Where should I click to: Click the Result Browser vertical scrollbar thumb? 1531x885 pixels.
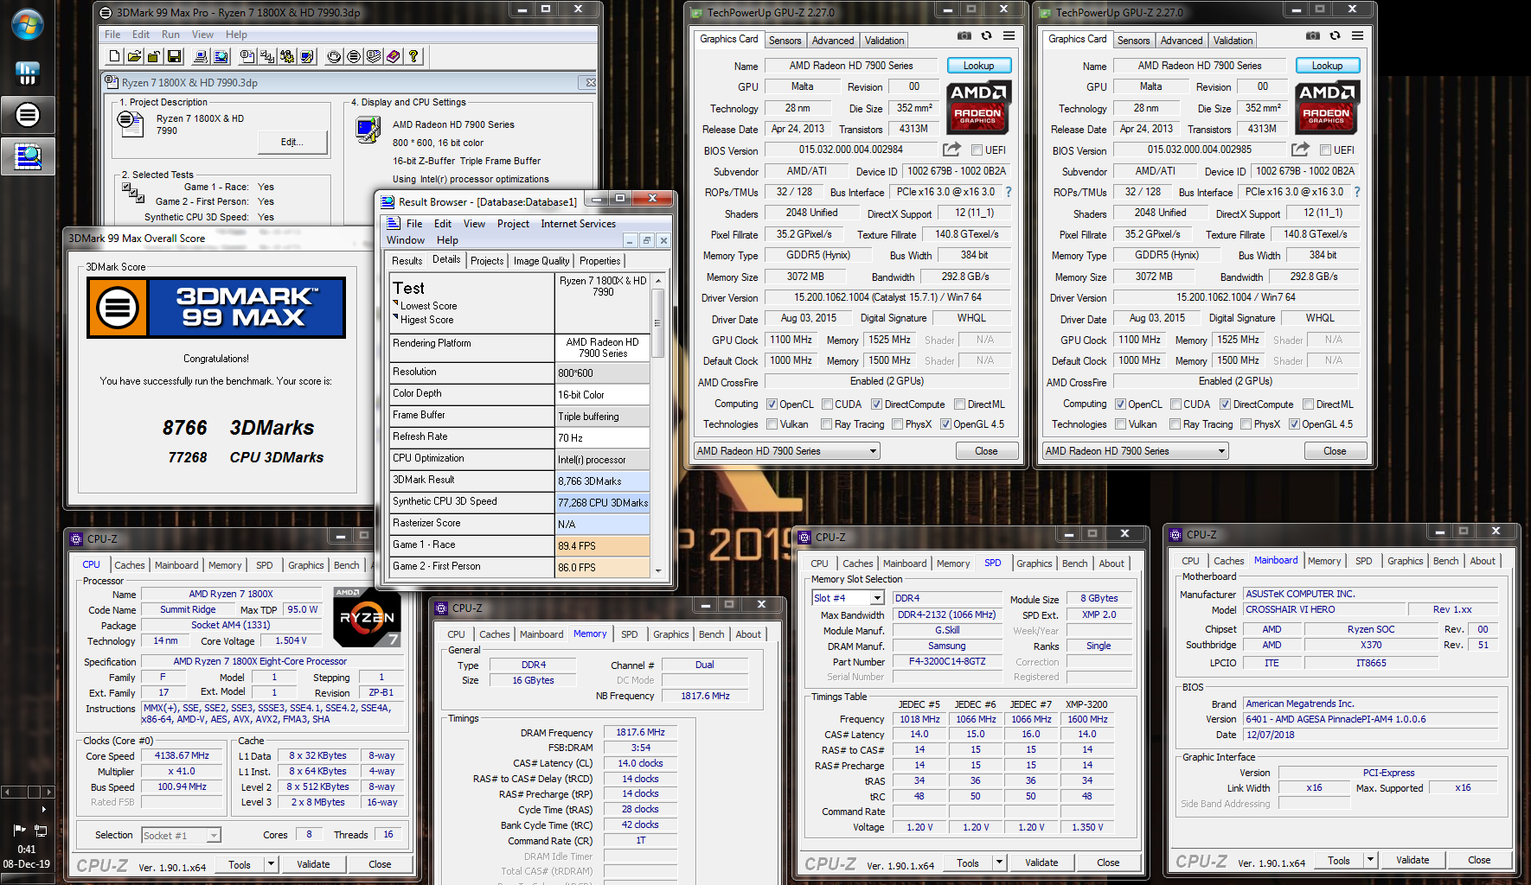point(658,323)
